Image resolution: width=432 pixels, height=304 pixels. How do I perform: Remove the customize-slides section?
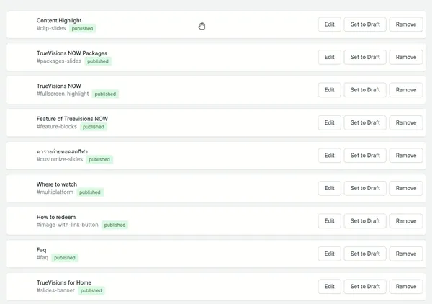(x=406, y=155)
